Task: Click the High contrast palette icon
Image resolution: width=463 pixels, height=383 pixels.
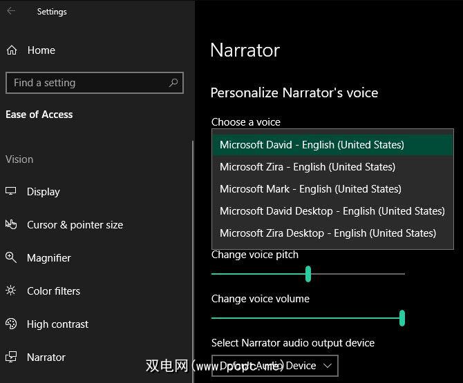Action: (11, 324)
